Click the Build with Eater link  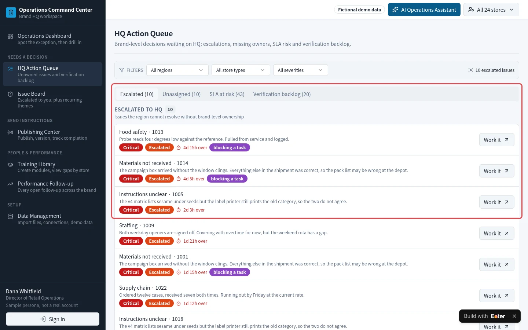coord(484,316)
